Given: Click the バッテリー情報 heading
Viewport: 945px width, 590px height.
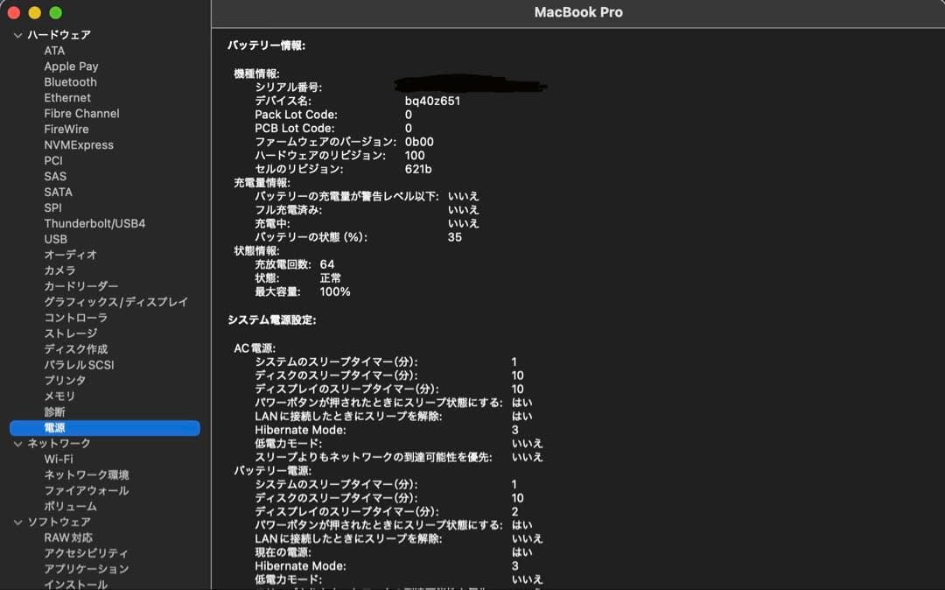Looking at the screenshot, I should tap(266, 46).
